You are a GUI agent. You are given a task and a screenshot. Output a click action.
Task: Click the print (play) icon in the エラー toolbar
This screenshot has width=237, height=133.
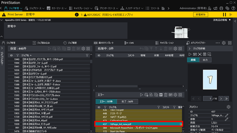142,95
